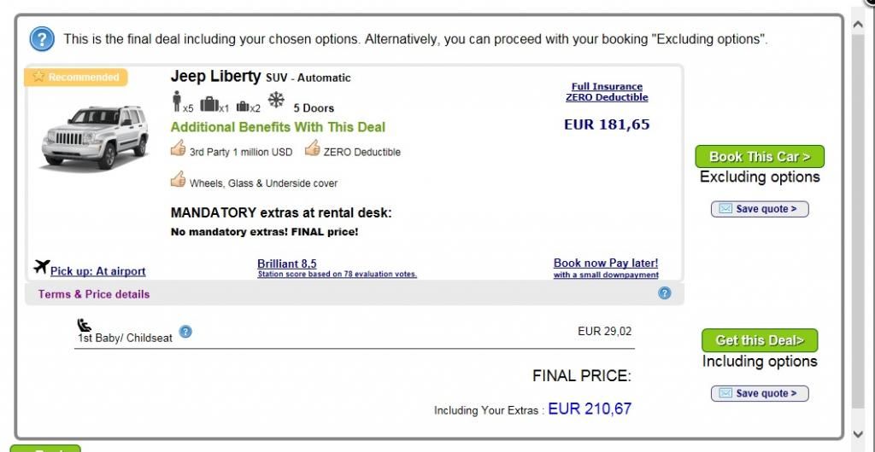Click the thumbs-up icon beside ZERO Deductible
The width and height of the screenshot is (875, 452).
[313, 148]
